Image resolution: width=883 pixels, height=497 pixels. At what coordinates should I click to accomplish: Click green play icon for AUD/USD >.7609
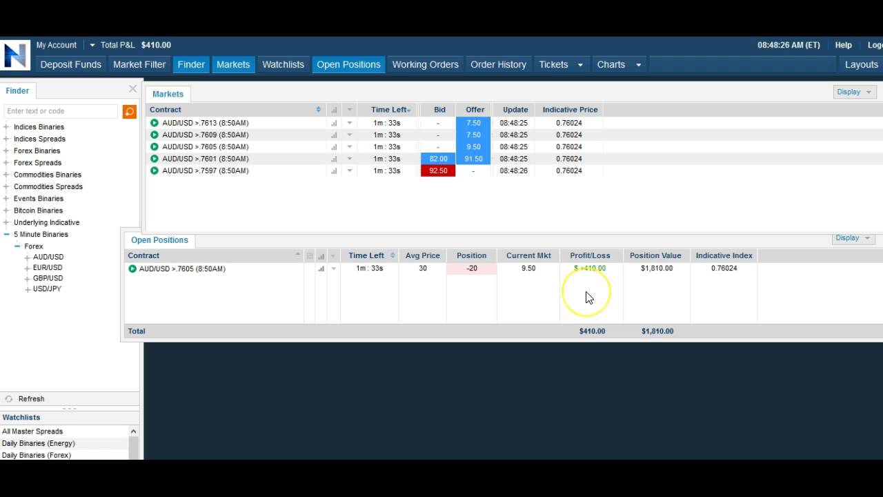[x=155, y=135]
